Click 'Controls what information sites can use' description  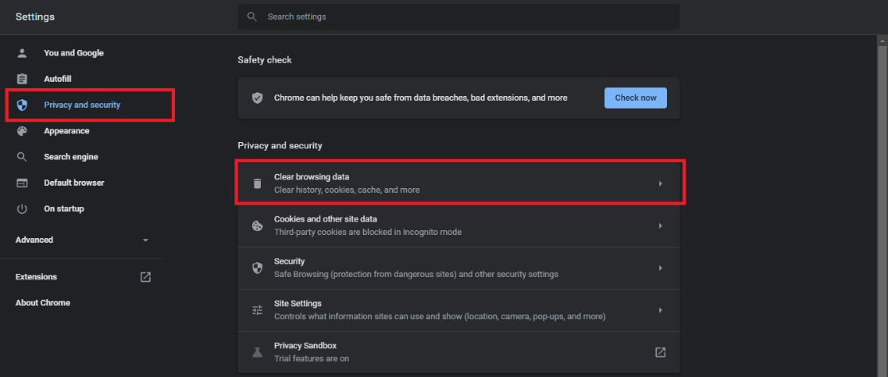coord(440,317)
